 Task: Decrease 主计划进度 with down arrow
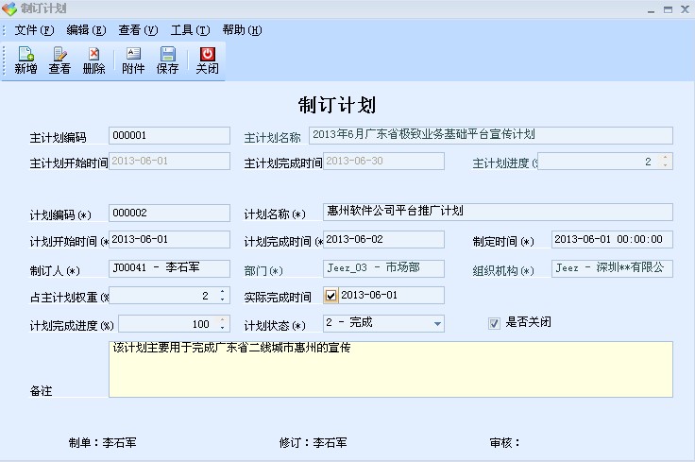point(665,165)
